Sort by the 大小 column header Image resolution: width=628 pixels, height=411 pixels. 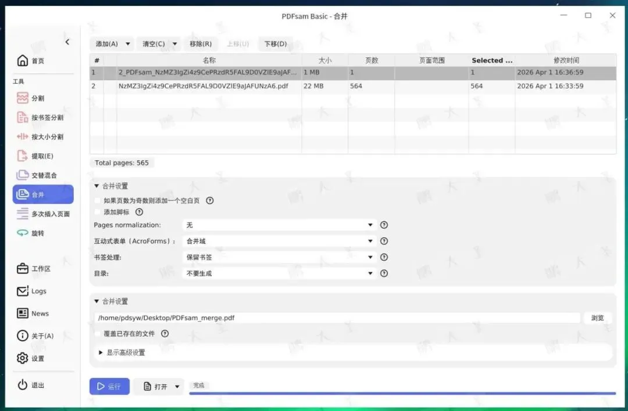[x=325, y=60]
